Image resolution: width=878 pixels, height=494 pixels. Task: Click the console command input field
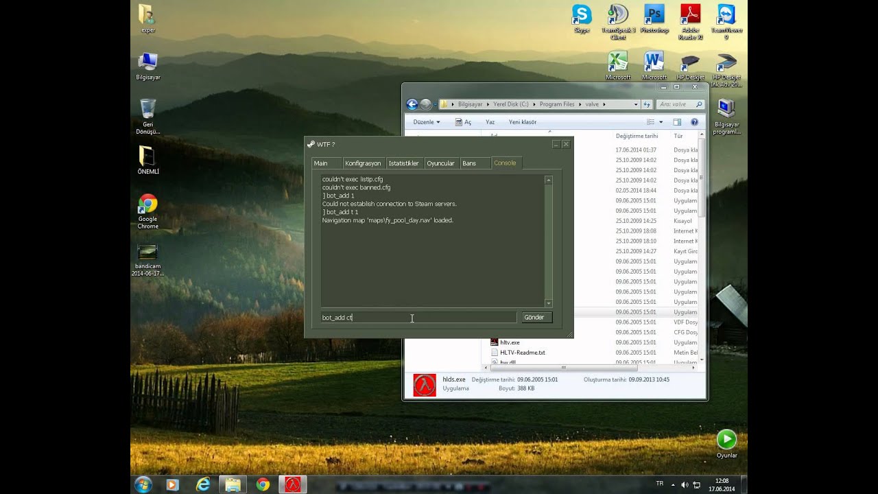[418, 317]
